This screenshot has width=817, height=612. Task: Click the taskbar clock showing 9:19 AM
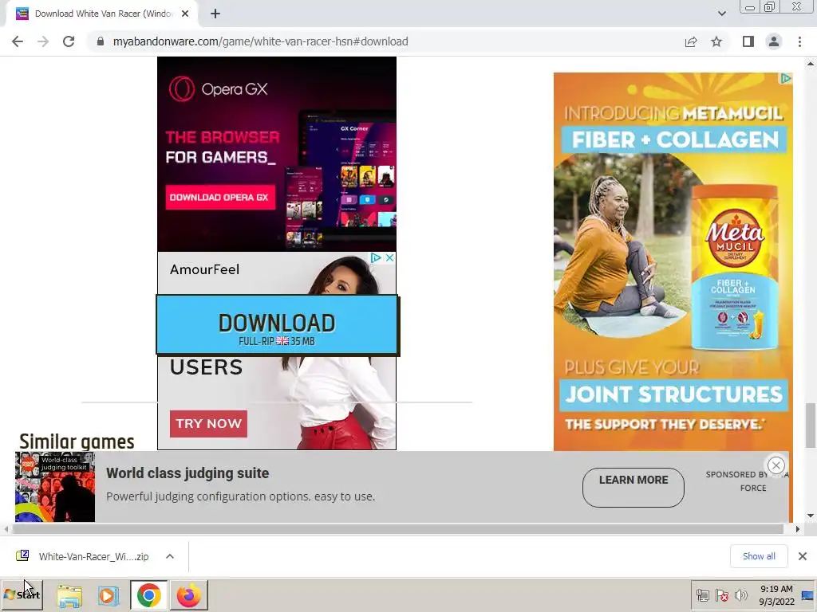pos(776,594)
